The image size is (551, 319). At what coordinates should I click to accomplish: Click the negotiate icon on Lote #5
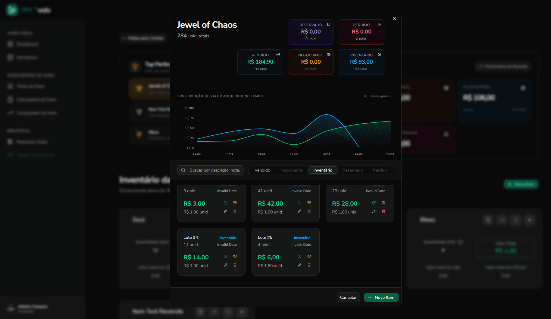[x=309, y=257]
